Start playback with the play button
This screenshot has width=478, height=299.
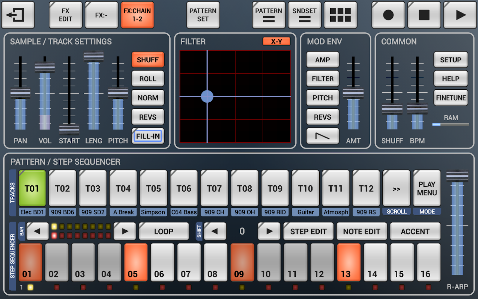(x=460, y=15)
